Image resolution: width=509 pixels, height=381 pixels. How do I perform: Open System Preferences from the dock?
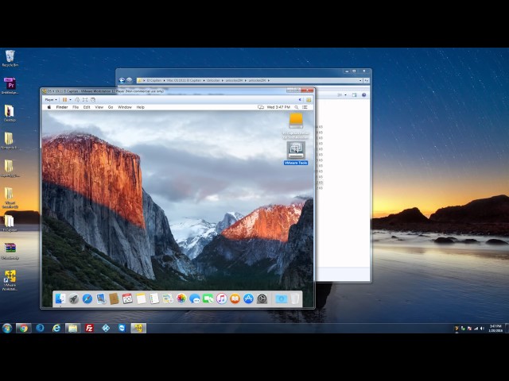[x=262, y=298]
